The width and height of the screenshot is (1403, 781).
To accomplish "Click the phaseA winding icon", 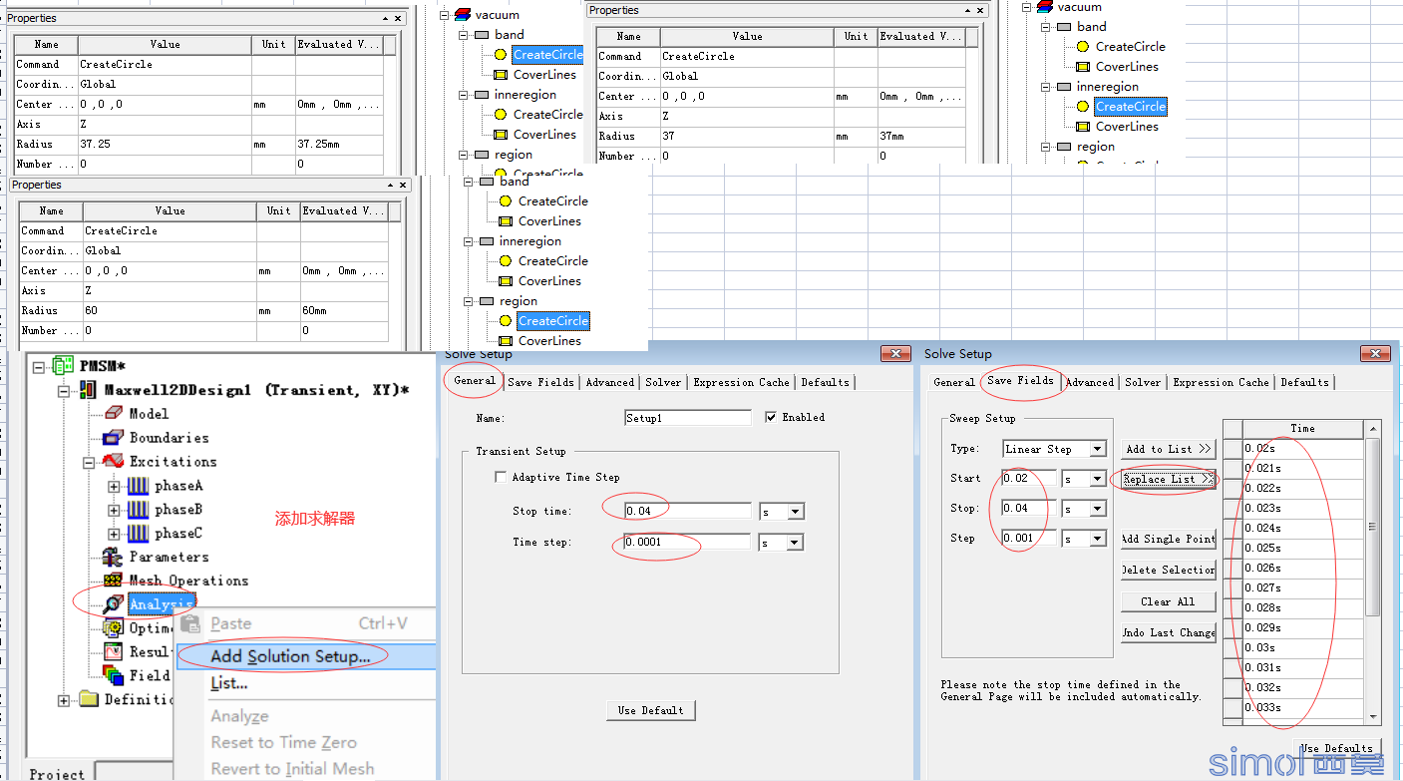I will coord(138,486).
